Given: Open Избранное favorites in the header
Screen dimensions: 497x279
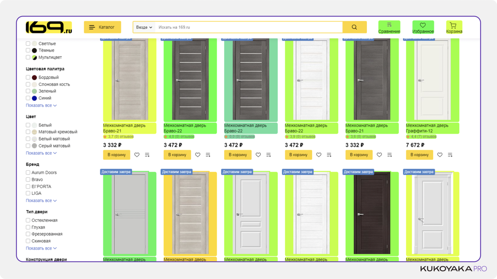Looking at the screenshot, I should click(x=423, y=27).
